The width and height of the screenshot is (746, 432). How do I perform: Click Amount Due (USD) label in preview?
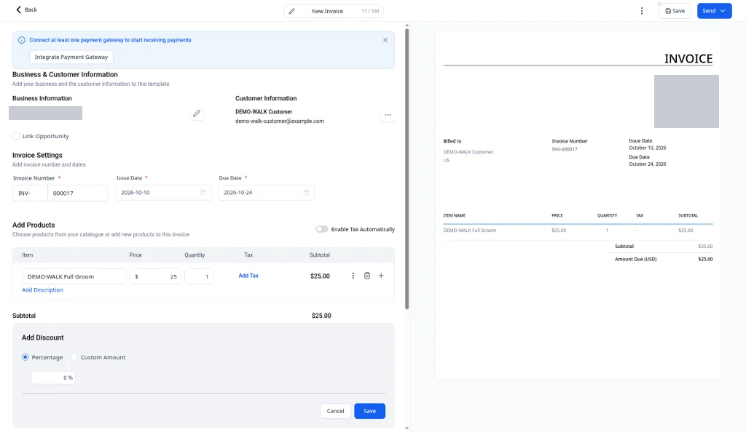pos(635,259)
